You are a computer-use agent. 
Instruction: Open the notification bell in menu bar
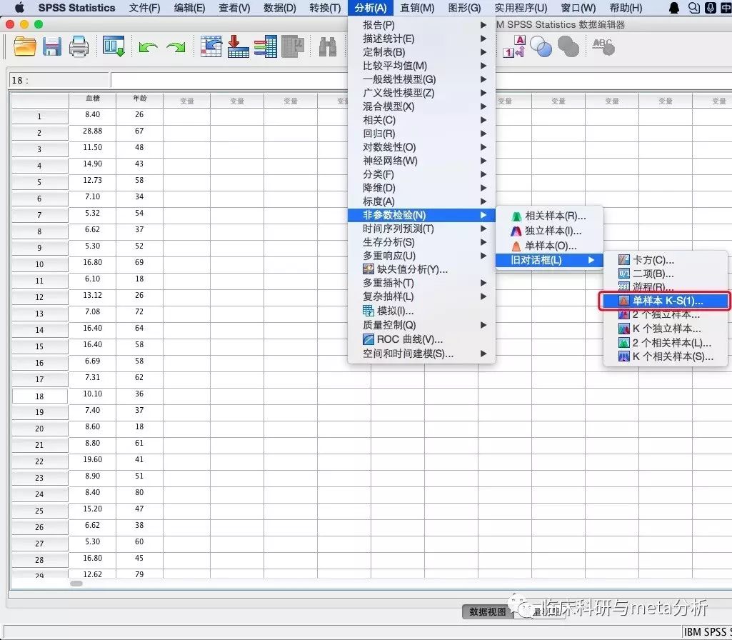[x=673, y=8]
